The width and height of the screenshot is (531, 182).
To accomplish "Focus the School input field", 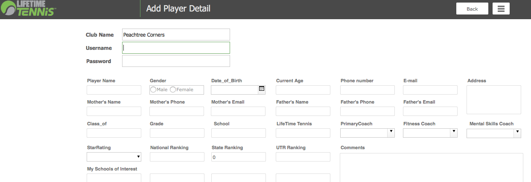I will click(x=239, y=133).
